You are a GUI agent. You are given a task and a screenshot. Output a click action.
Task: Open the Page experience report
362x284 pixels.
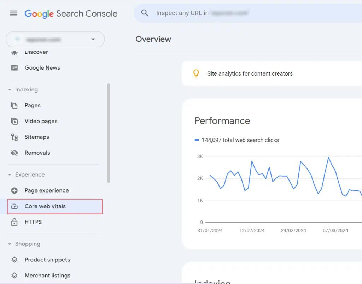point(47,190)
